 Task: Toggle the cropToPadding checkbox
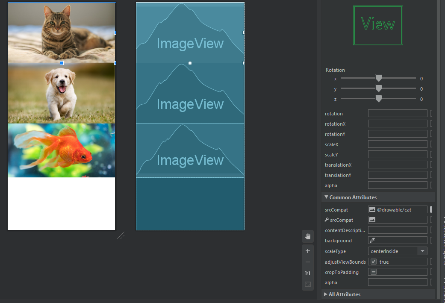tap(374, 272)
